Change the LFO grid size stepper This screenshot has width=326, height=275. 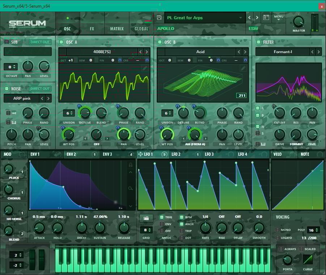[x=147, y=230]
